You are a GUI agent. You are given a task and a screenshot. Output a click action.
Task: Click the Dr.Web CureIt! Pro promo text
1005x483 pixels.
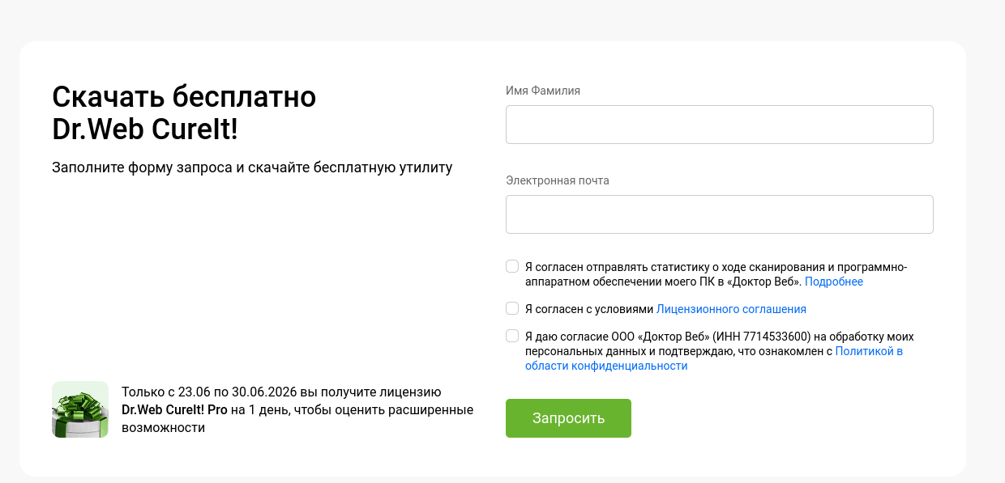click(x=297, y=410)
